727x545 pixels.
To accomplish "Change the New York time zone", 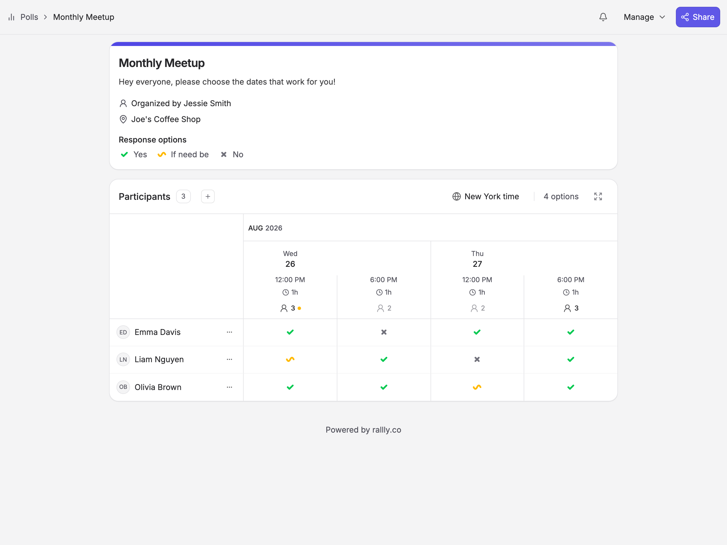I will pyautogui.click(x=485, y=196).
